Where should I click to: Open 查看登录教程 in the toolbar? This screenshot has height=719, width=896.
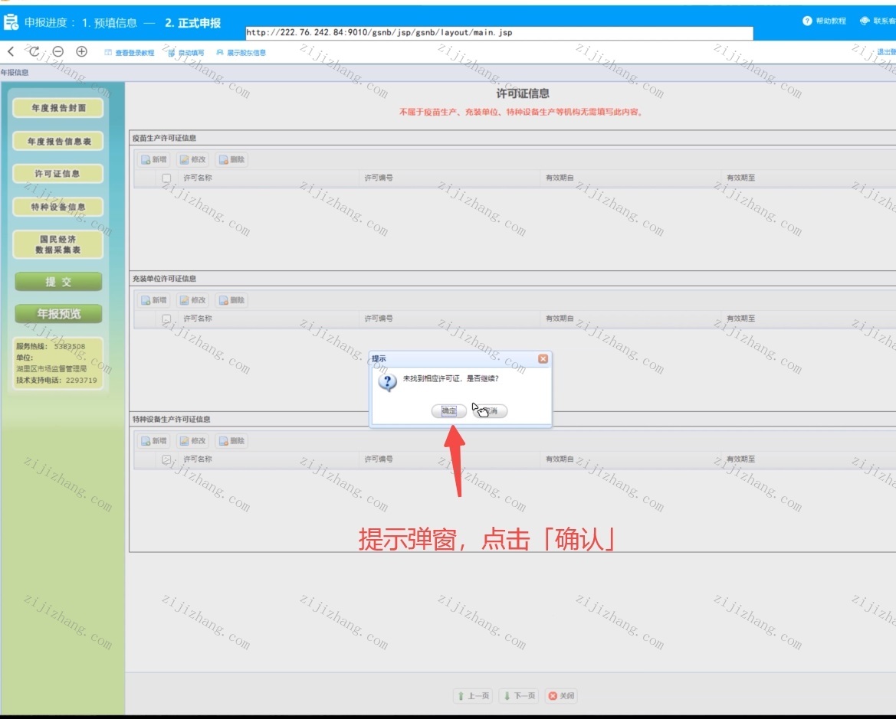129,53
